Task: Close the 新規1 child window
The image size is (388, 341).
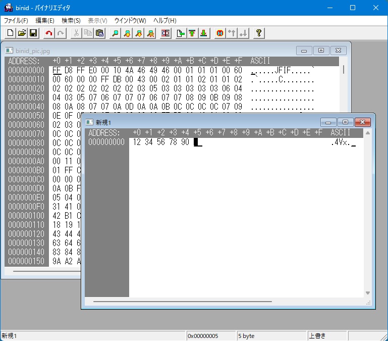Action: (x=362, y=122)
